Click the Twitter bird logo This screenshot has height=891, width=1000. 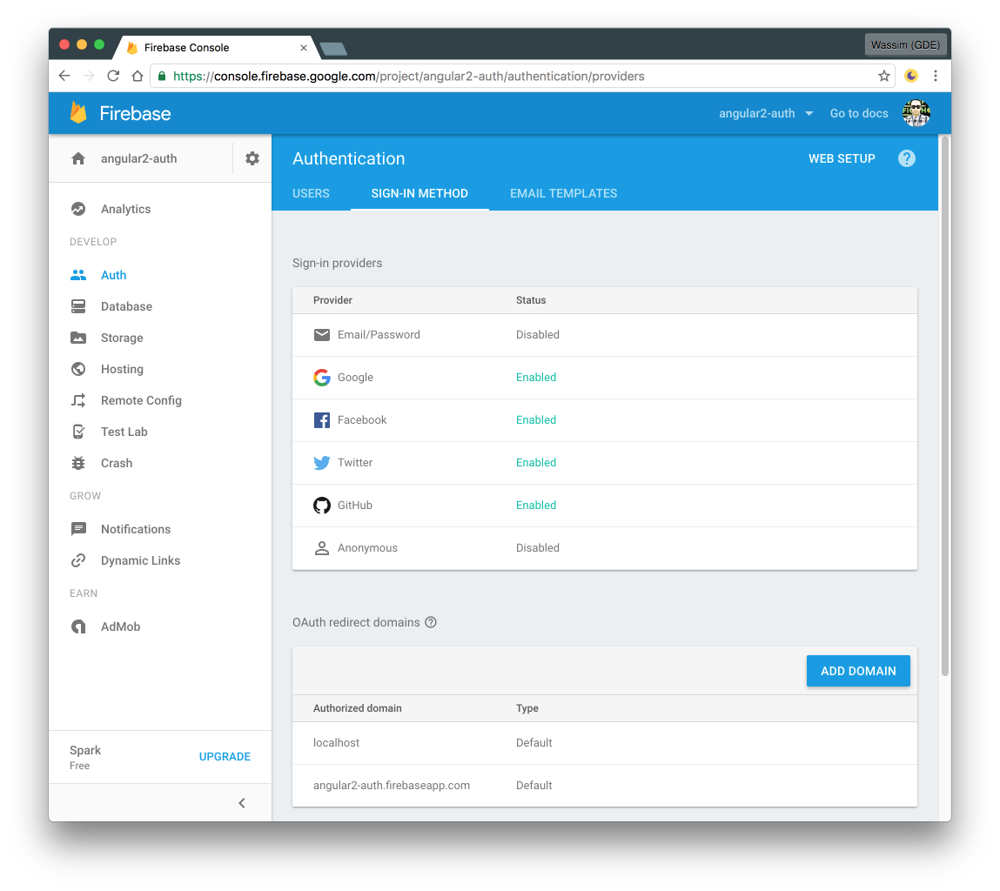pos(322,462)
